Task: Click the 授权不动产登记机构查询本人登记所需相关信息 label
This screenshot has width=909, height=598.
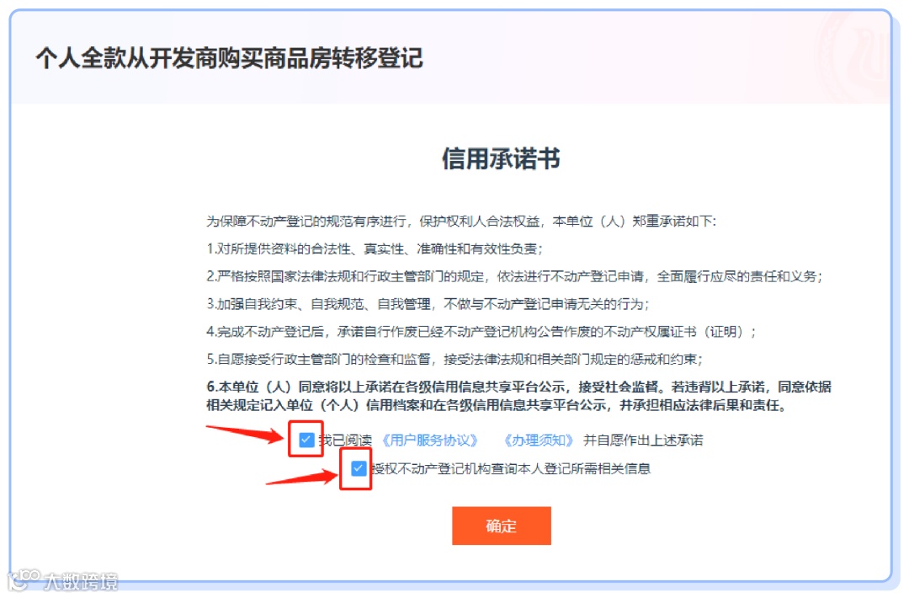Action: 511,468
